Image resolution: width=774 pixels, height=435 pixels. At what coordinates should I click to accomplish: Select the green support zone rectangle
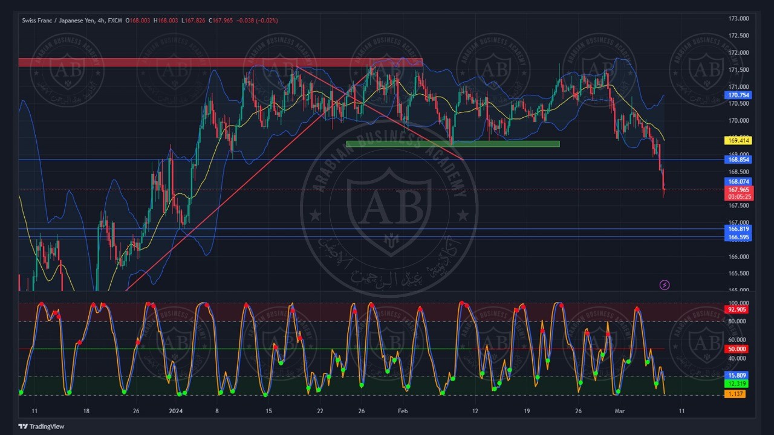pos(452,144)
